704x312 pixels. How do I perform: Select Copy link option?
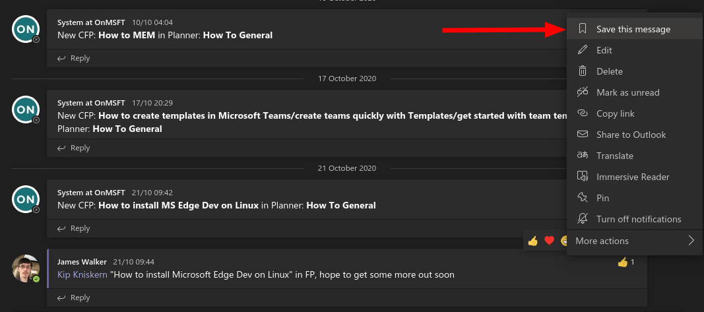pyautogui.click(x=635, y=113)
